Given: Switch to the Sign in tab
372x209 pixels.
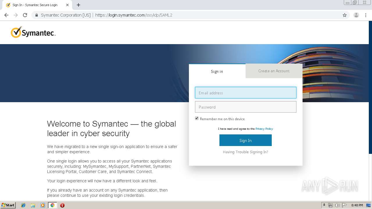Looking at the screenshot, I should 217,71.
